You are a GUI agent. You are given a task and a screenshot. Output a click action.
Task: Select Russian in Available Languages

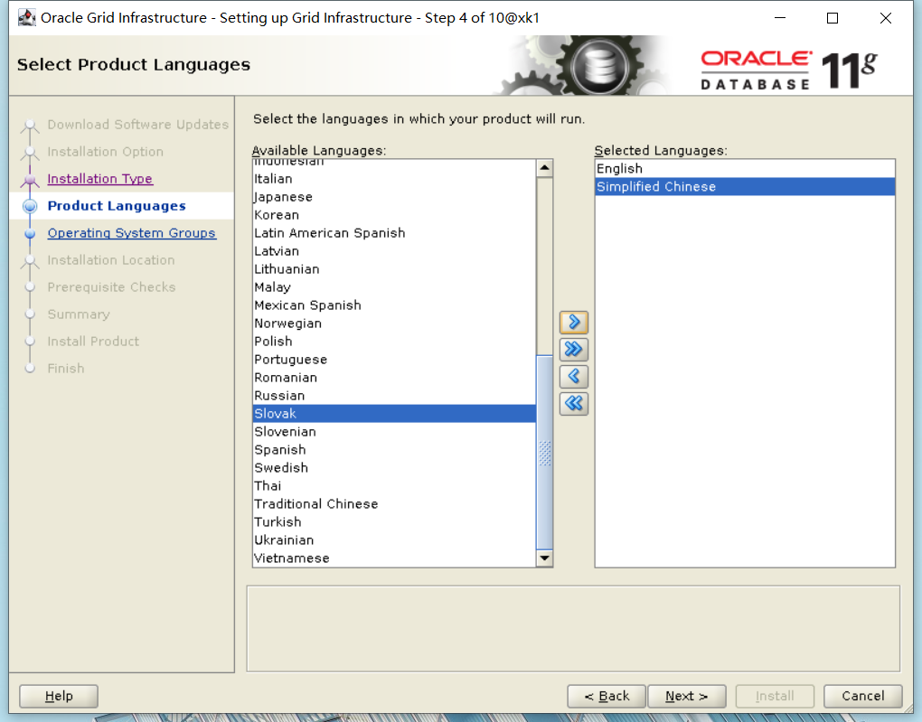point(394,396)
